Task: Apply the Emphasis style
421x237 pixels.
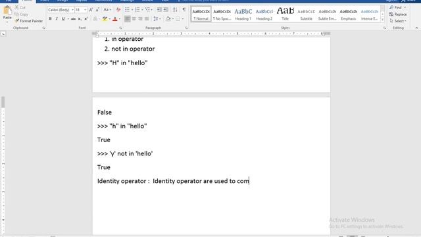Action: [349, 14]
